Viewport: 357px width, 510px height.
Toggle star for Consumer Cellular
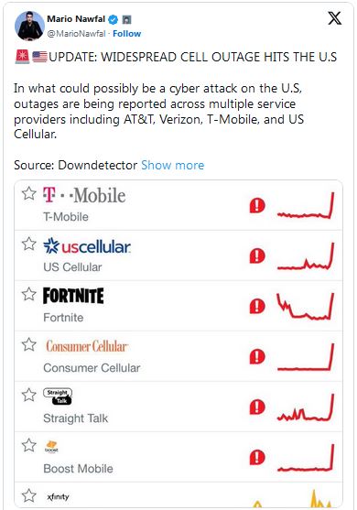29,344
